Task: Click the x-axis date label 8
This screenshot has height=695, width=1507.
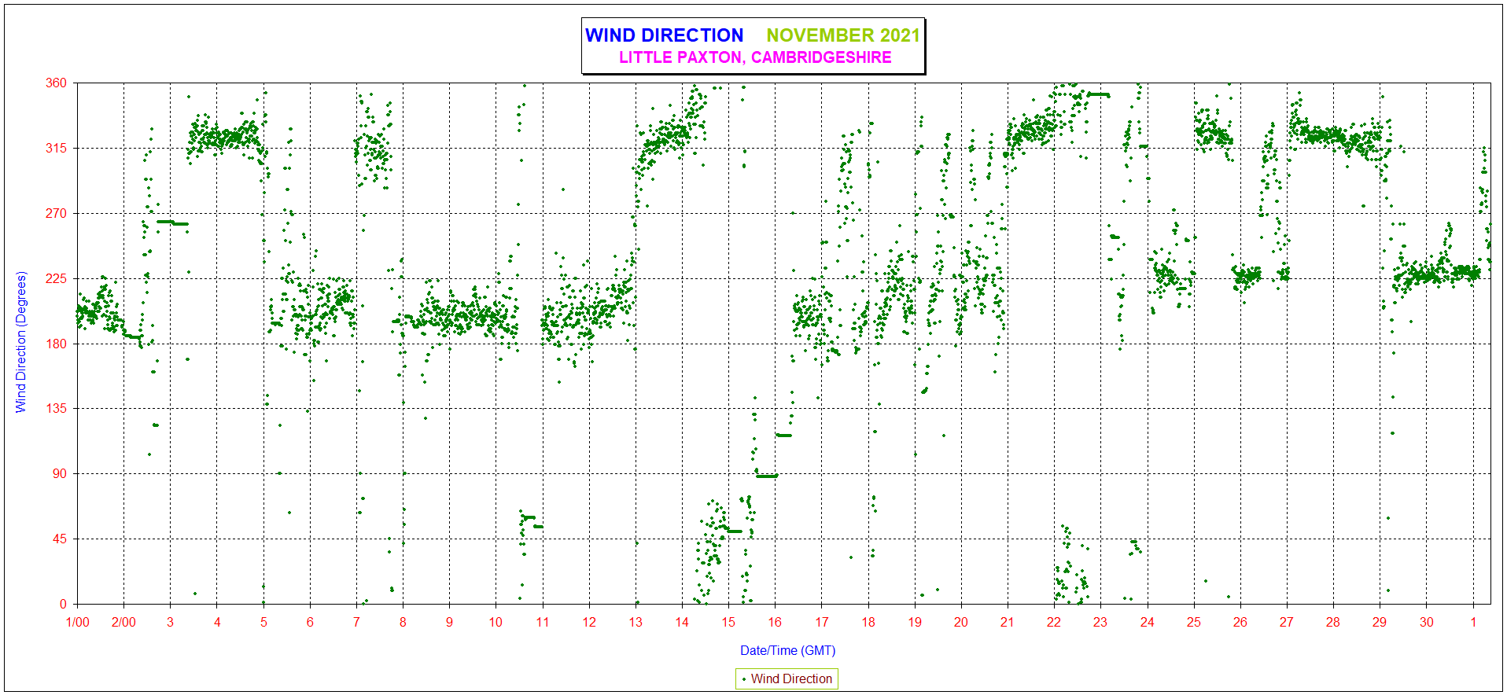Action: (403, 622)
